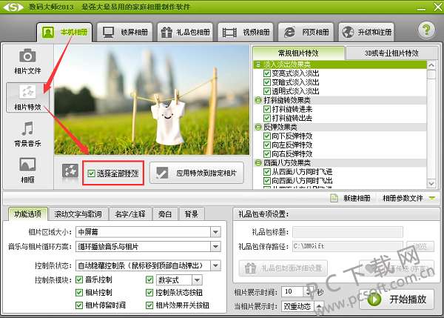Screen dimensions: 444x318
Task: Open the 背景音乐 music note icon
Action: point(27,128)
